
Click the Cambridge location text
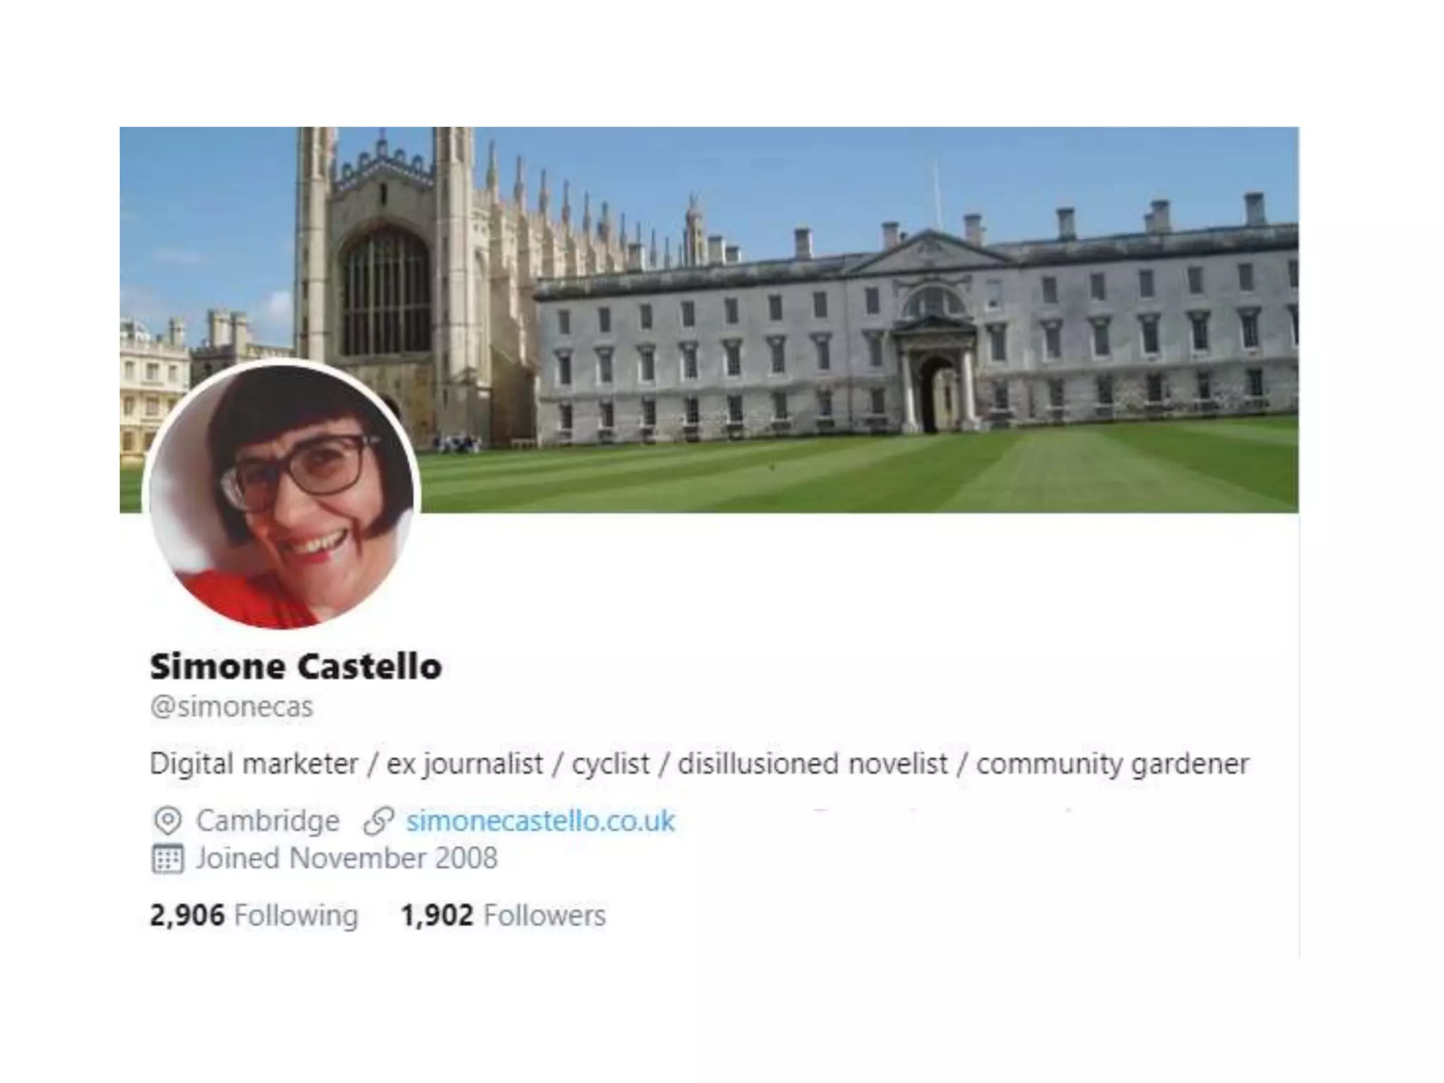click(x=268, y=821)
